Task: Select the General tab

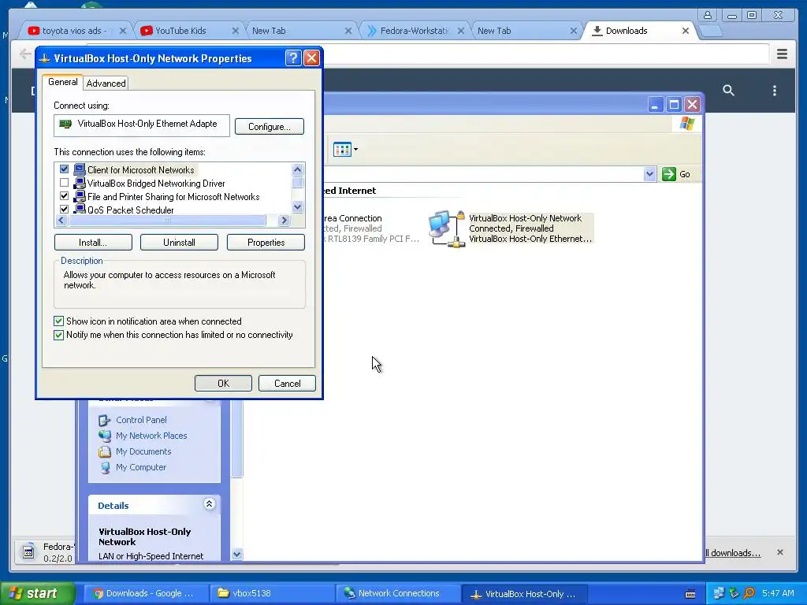Action: pos(63,82)
